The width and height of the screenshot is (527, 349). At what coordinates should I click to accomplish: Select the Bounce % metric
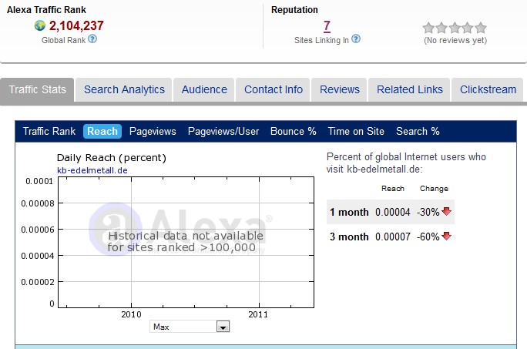pyautogui.click(x=293, y=131)
